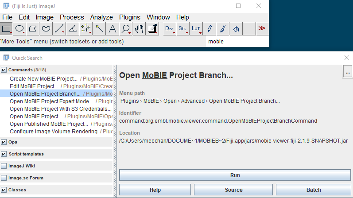Open line tool dropdown triangle
Screen dimensions: 353x198
(x=63, y=33)
